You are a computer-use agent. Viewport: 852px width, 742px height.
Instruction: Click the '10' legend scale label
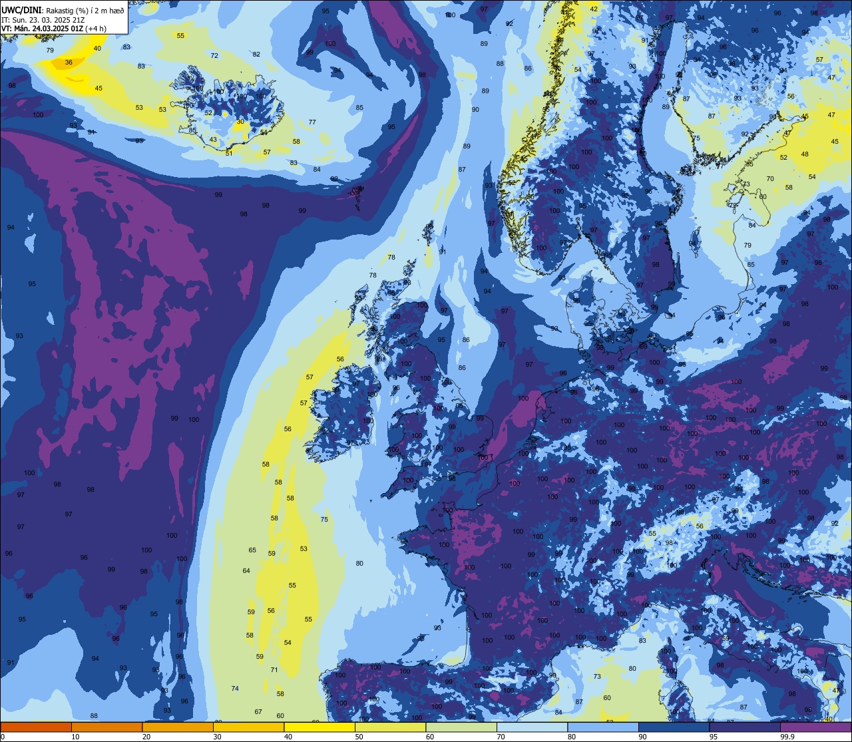75,737
